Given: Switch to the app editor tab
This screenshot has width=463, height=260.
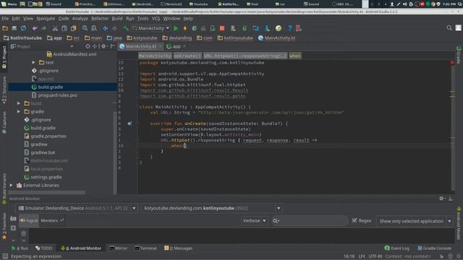Looking at the screenshot, I should (x=177, y=46).
